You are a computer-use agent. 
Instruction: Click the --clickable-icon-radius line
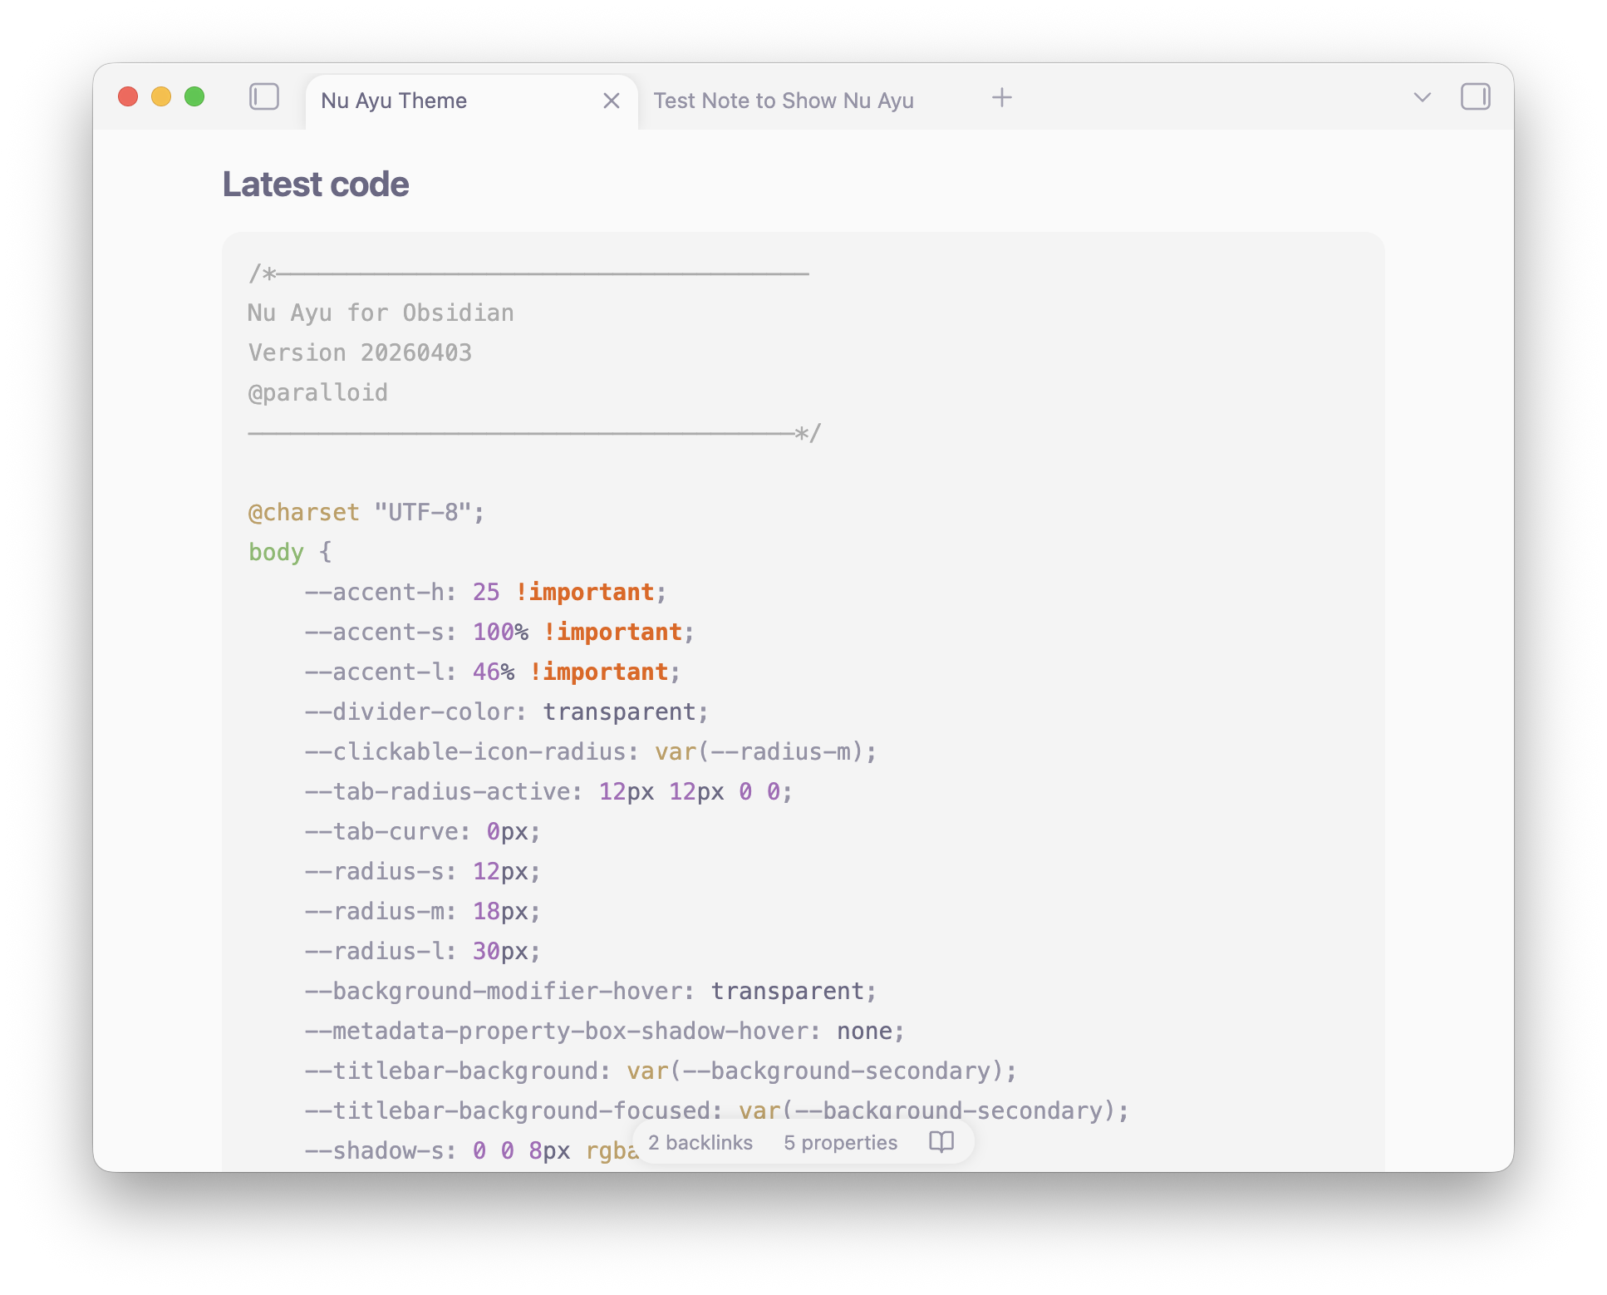591,752
